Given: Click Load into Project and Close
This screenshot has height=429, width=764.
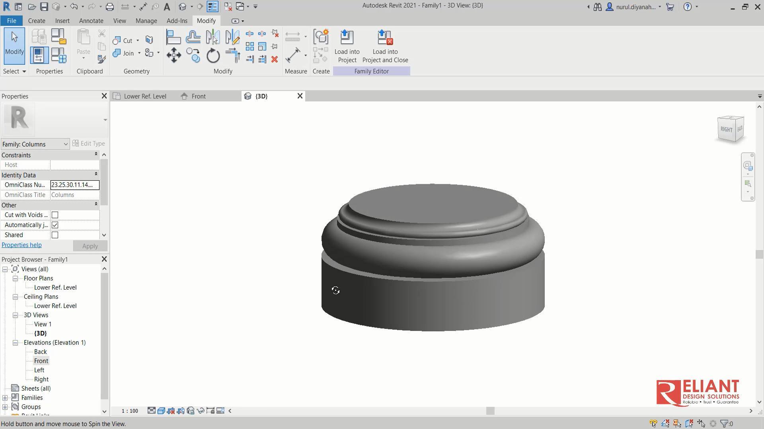Looking at the screenshot, I should [x=385, y=46].
